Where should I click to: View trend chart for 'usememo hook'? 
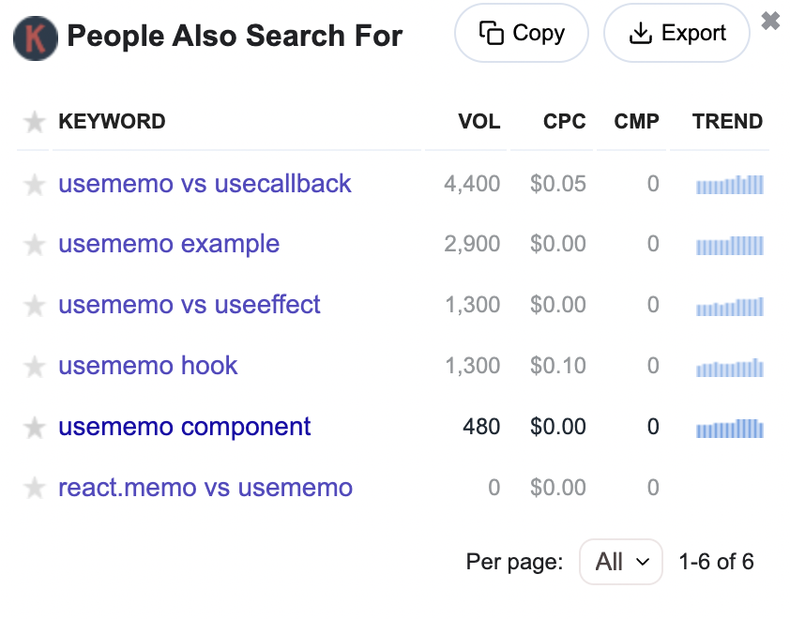coord(730,368)
